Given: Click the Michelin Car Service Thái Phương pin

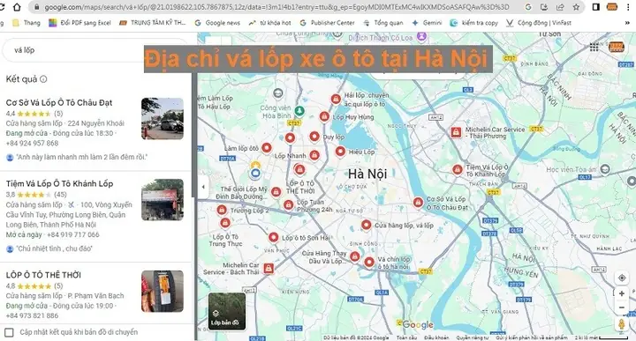Looking at the screenshot, I should tap(457, 132).
